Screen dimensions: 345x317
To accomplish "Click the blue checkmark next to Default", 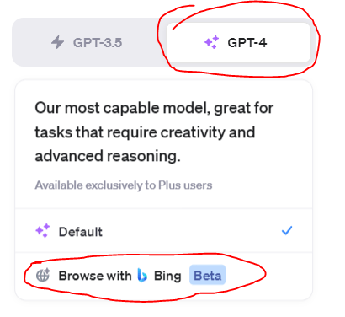I will (x=287, y=230).
